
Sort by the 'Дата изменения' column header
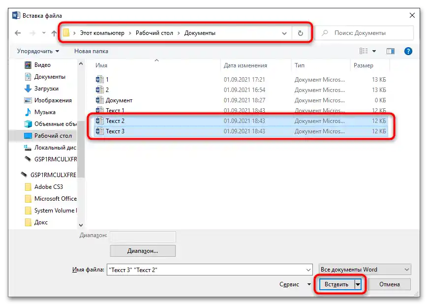click(245, 65)
